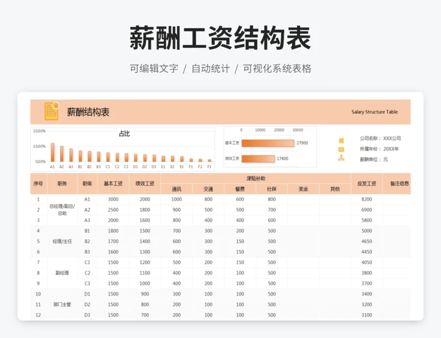Select the F3 bar in 占比 chart
Image resolution: width=441 pixels, height=338 pixels.
pyautogui.click(x=209, y=160)
